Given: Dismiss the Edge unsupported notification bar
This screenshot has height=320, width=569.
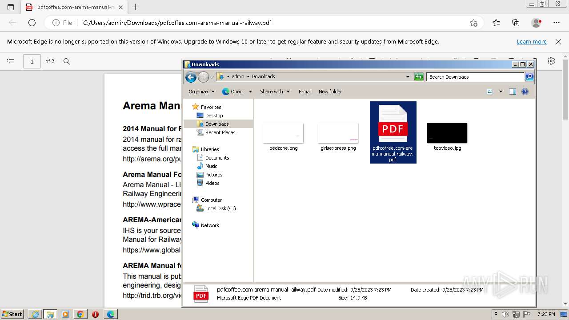Looking at the screenshot, I should coord(558,41).
